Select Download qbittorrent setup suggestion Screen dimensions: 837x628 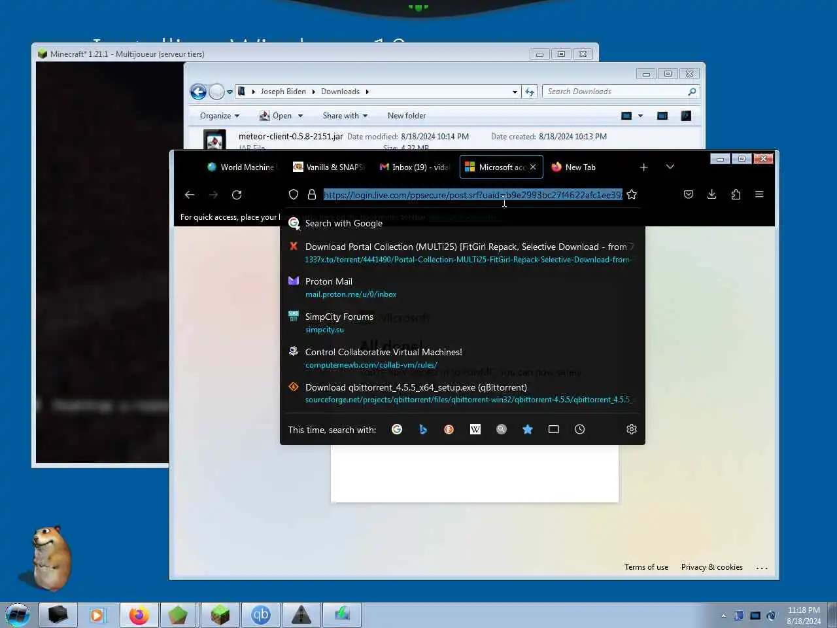[462, 393]
